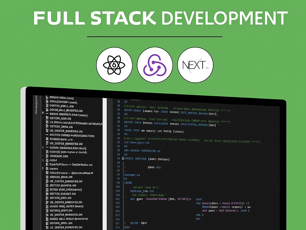
Task: Click the bold FULL STACK heading
Action: (x=95, y=18)
